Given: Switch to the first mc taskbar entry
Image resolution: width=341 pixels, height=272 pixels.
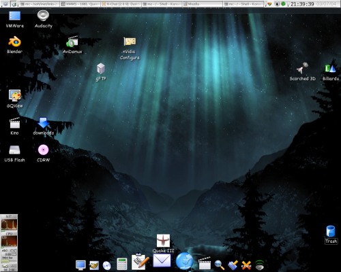Looking at the screenshot, I should tap(40, 4).
